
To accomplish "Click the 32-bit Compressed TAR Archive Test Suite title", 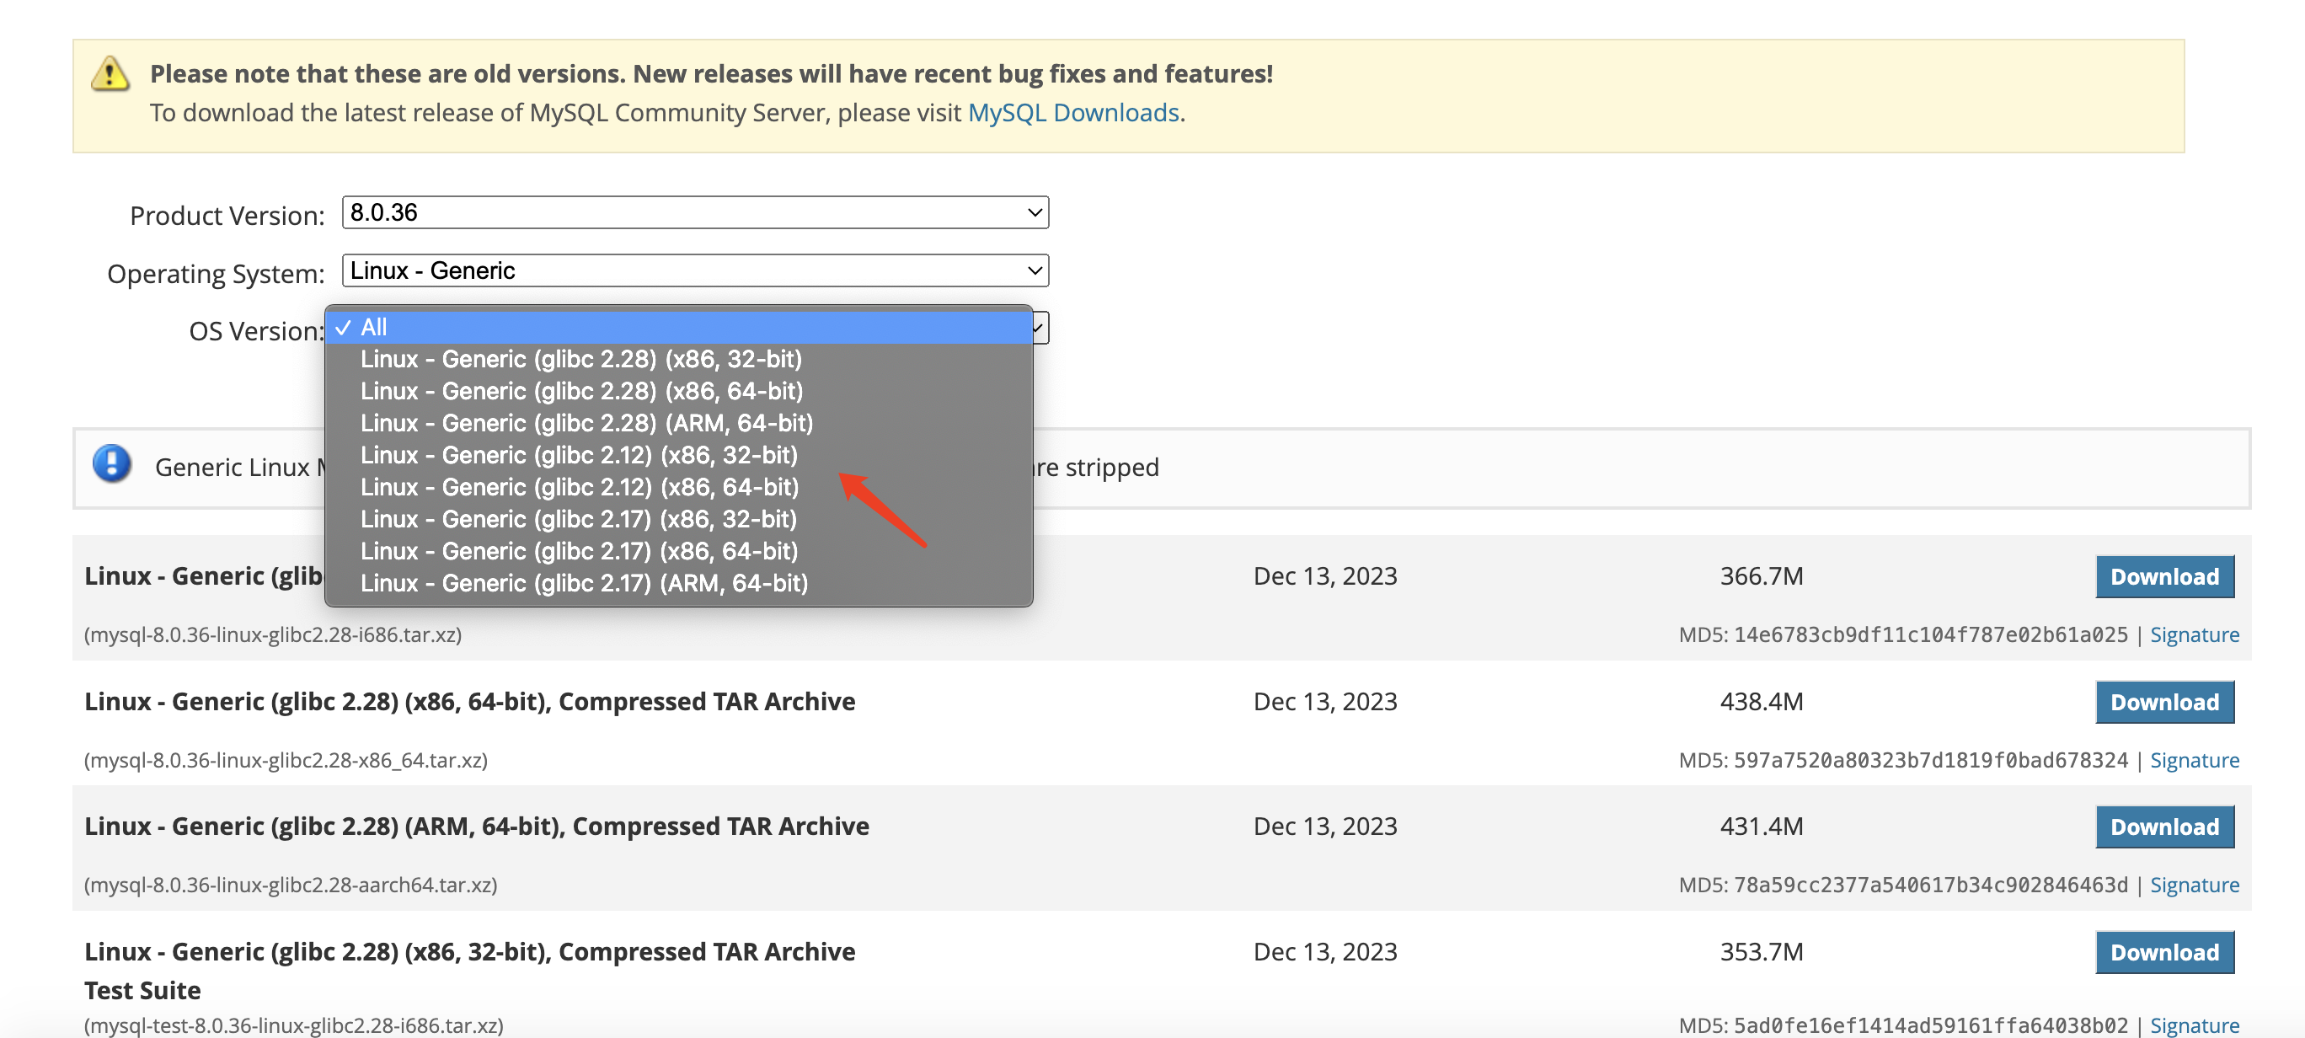I will (470, 971).
